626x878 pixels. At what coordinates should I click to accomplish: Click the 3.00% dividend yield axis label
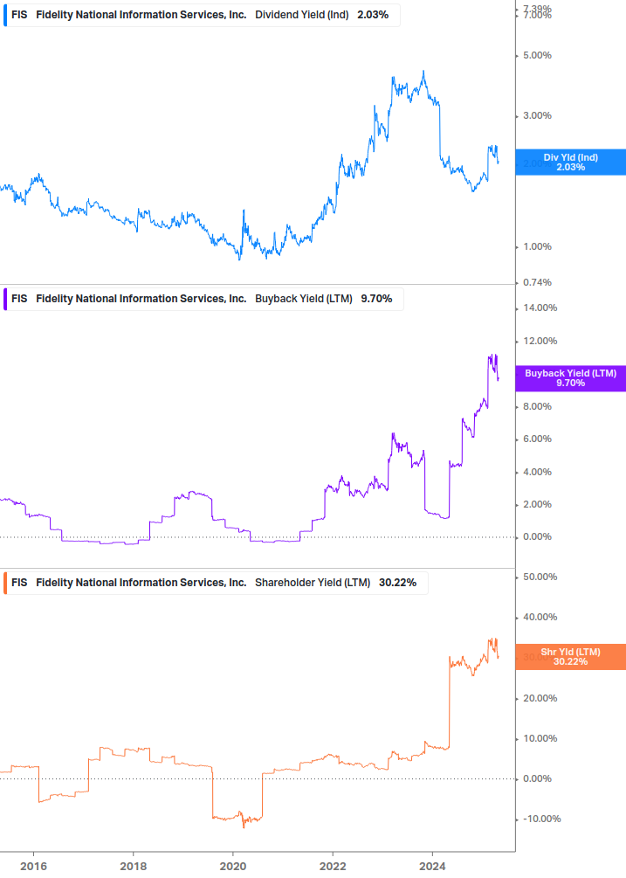point(537,115)
